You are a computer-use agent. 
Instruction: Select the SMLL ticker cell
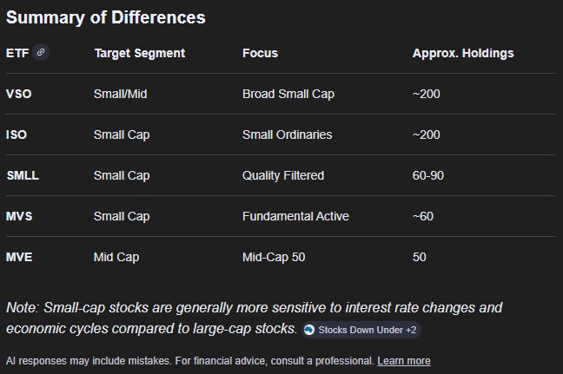click(23, 175)
